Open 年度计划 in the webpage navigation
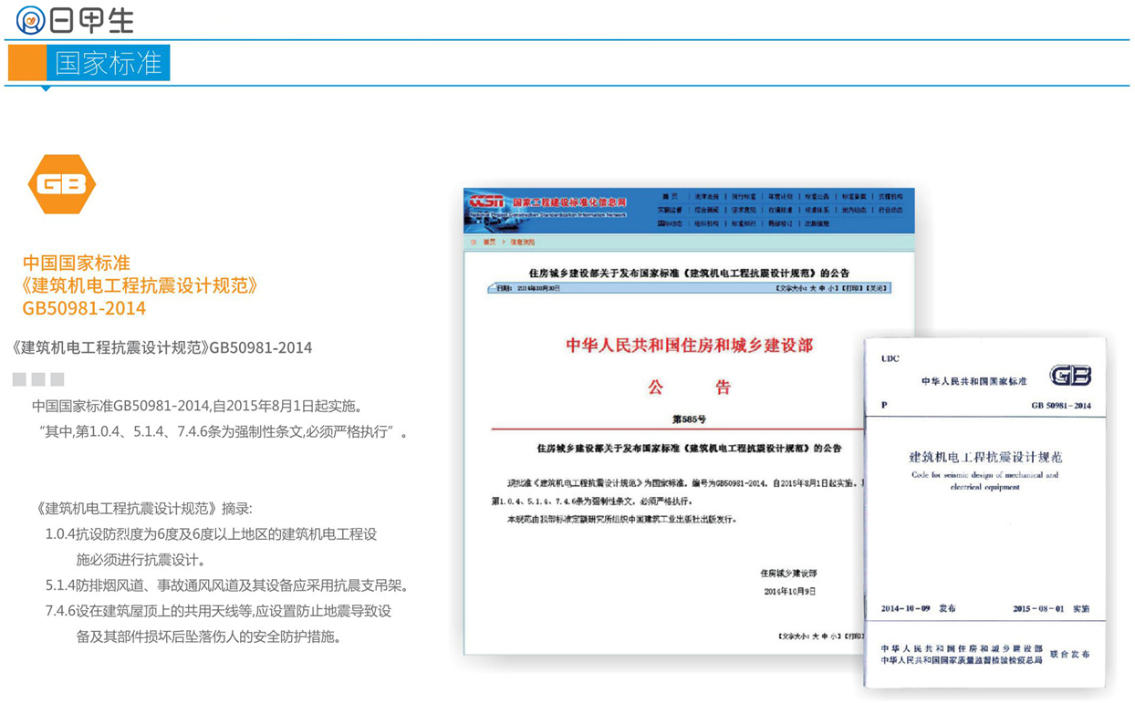Image resolution: width=1135 pixels, height=703 pixels. pyautogui.click(x=780, y=197)
